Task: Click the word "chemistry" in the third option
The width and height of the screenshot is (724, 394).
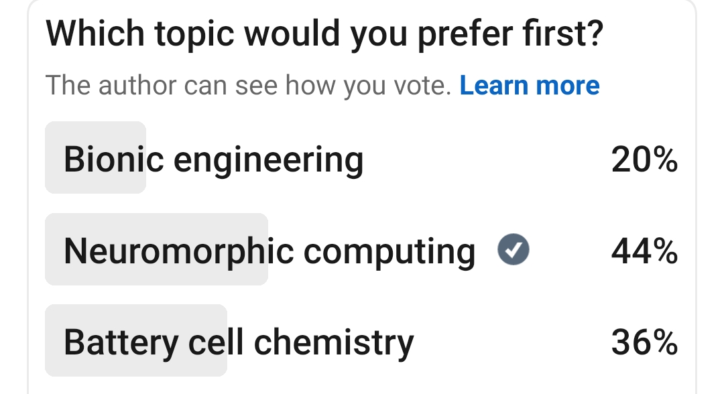Action: [334, 342]
